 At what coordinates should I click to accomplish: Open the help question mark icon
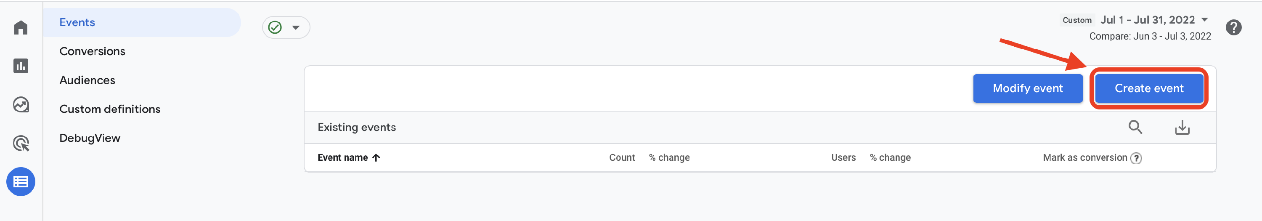[1233, 27]
